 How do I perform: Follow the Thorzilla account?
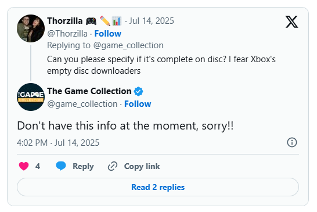tap(108, 34)
